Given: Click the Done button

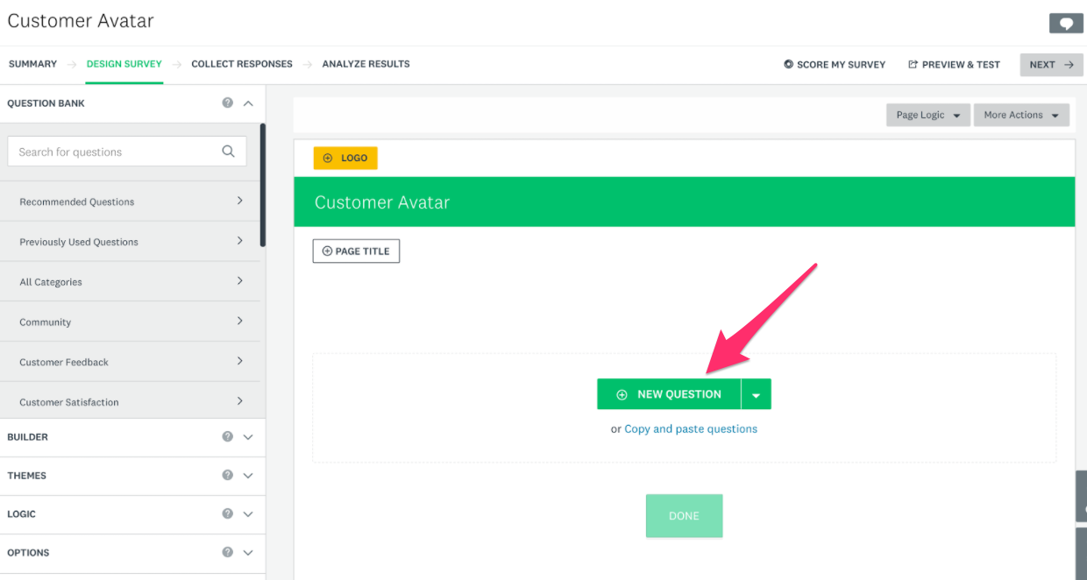Looking at the screenshot, I should click(684, 516).
